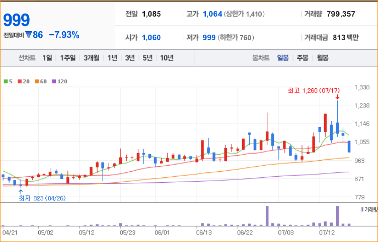The height and width of the screenshot is (242, 378).
Task: Show the 1년 line chart
Action: pyautogui.click(x=112, y=58)
